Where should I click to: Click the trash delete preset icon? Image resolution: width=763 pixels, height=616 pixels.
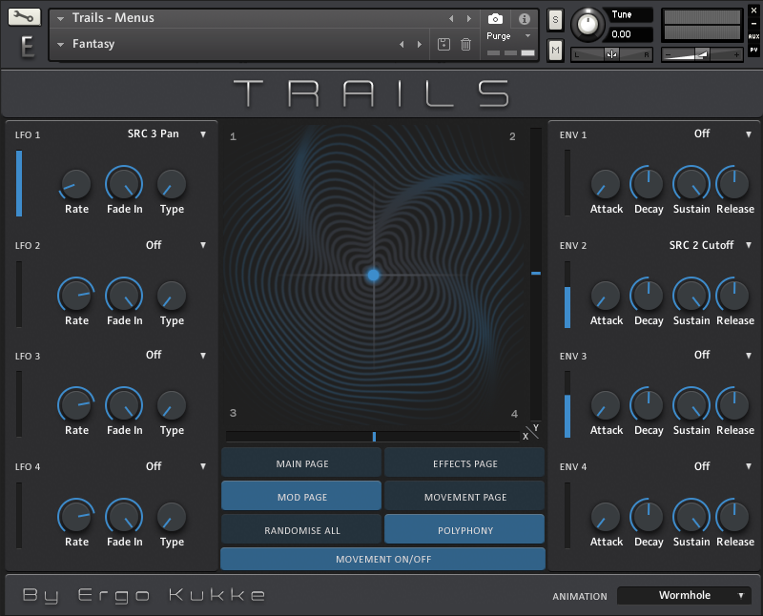click(465, 44)
